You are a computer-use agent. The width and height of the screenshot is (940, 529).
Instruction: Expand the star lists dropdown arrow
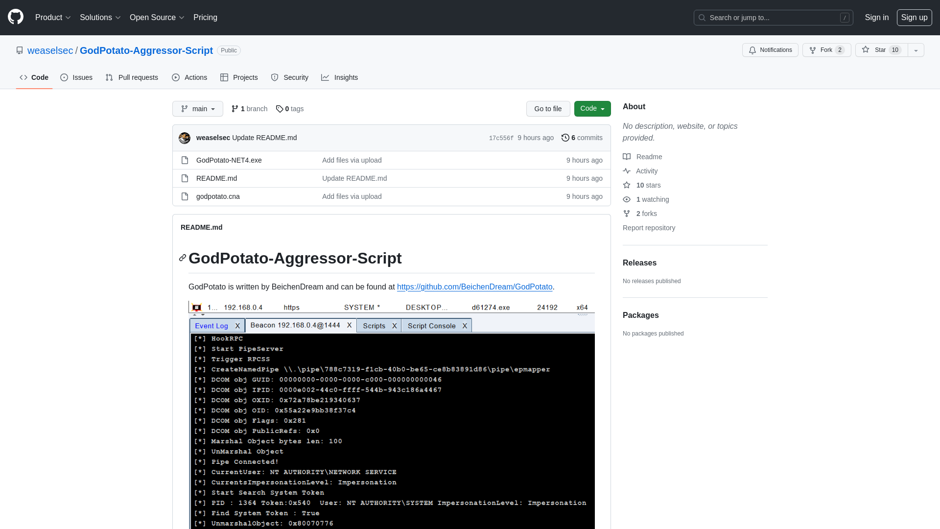[916, 50]
